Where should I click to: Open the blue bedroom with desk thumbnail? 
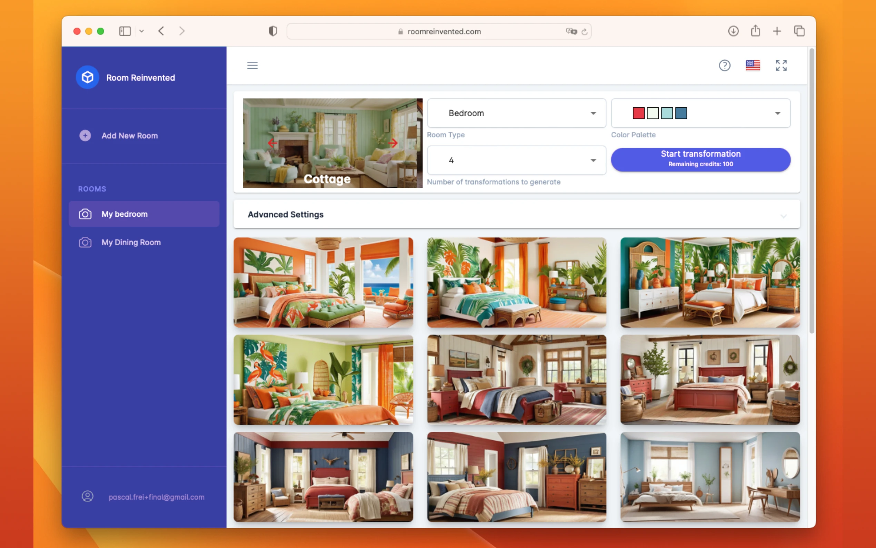pyautogui.click(x=709, y=477)
